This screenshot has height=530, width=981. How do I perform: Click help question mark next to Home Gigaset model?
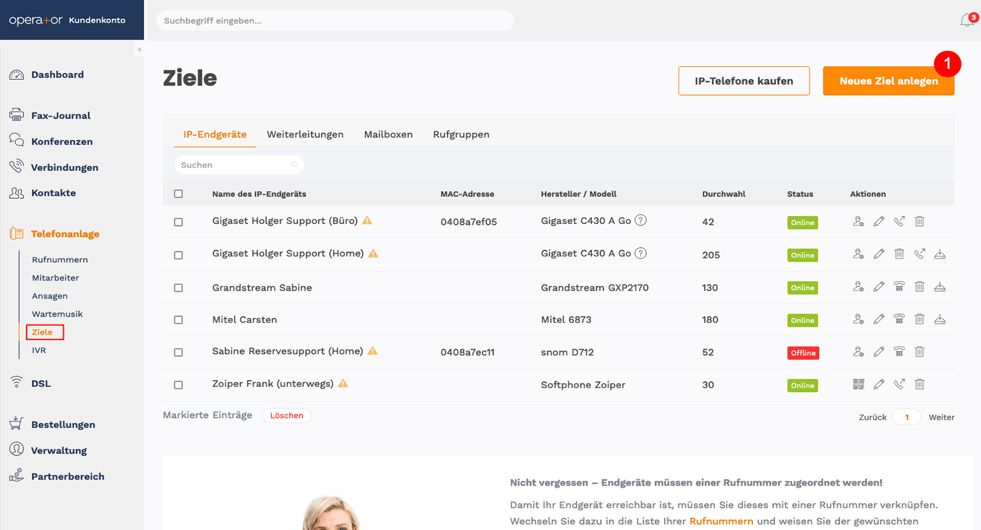coord(640,253)
